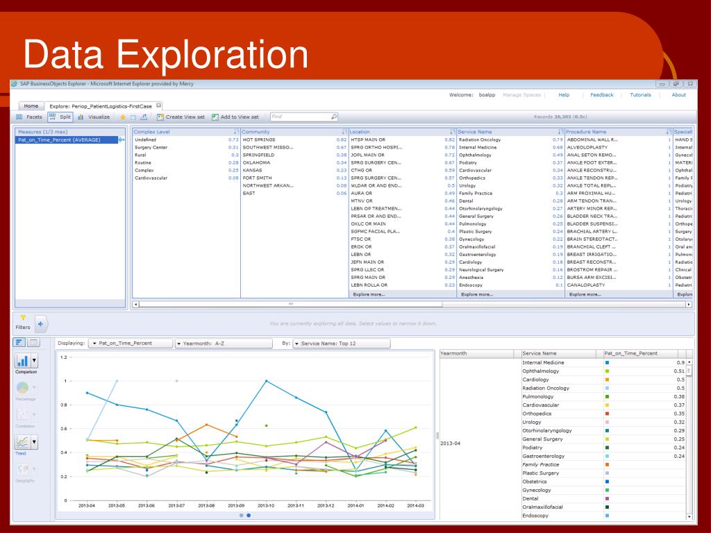Image resolution: width=711 pixels, height=533 pixels.
Task: Select Explore: Periop_PatientLogistics-FirstCase tab
Action: (x=101, y=106)
